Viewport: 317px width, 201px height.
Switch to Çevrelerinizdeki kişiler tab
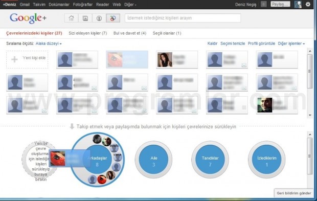tap(34, 33)
